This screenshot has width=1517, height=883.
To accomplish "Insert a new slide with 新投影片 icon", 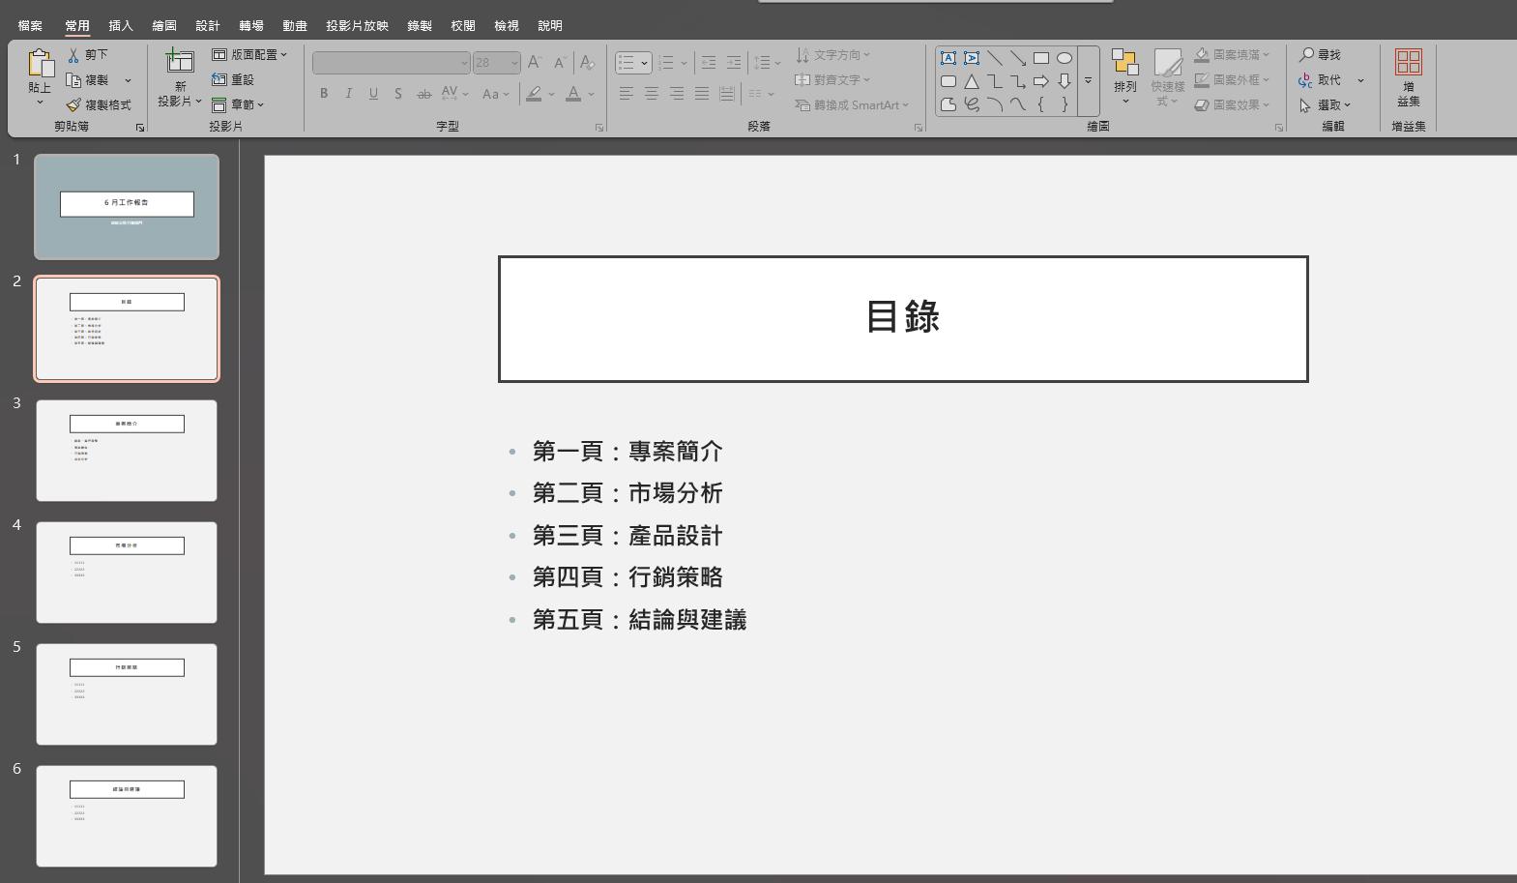I will pyautogui.click(x=180, y=61).
